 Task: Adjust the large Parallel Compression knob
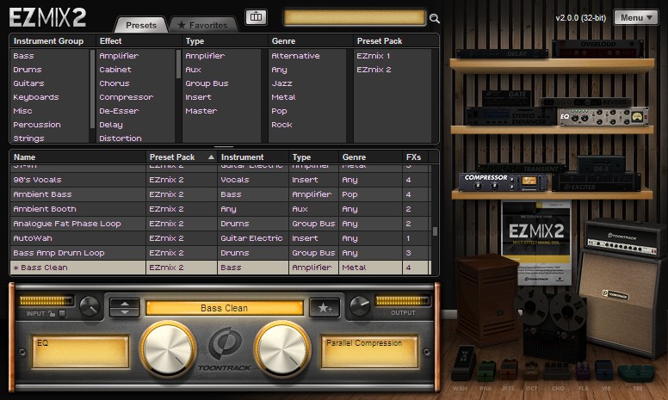(282, 349)
